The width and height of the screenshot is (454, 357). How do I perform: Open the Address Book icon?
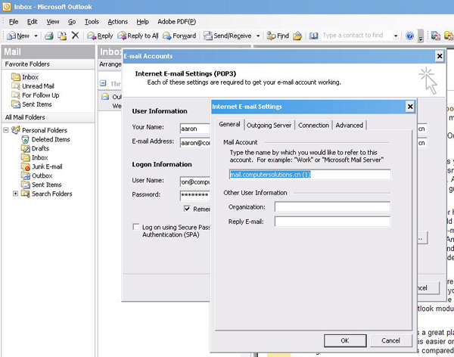(313, 36)
